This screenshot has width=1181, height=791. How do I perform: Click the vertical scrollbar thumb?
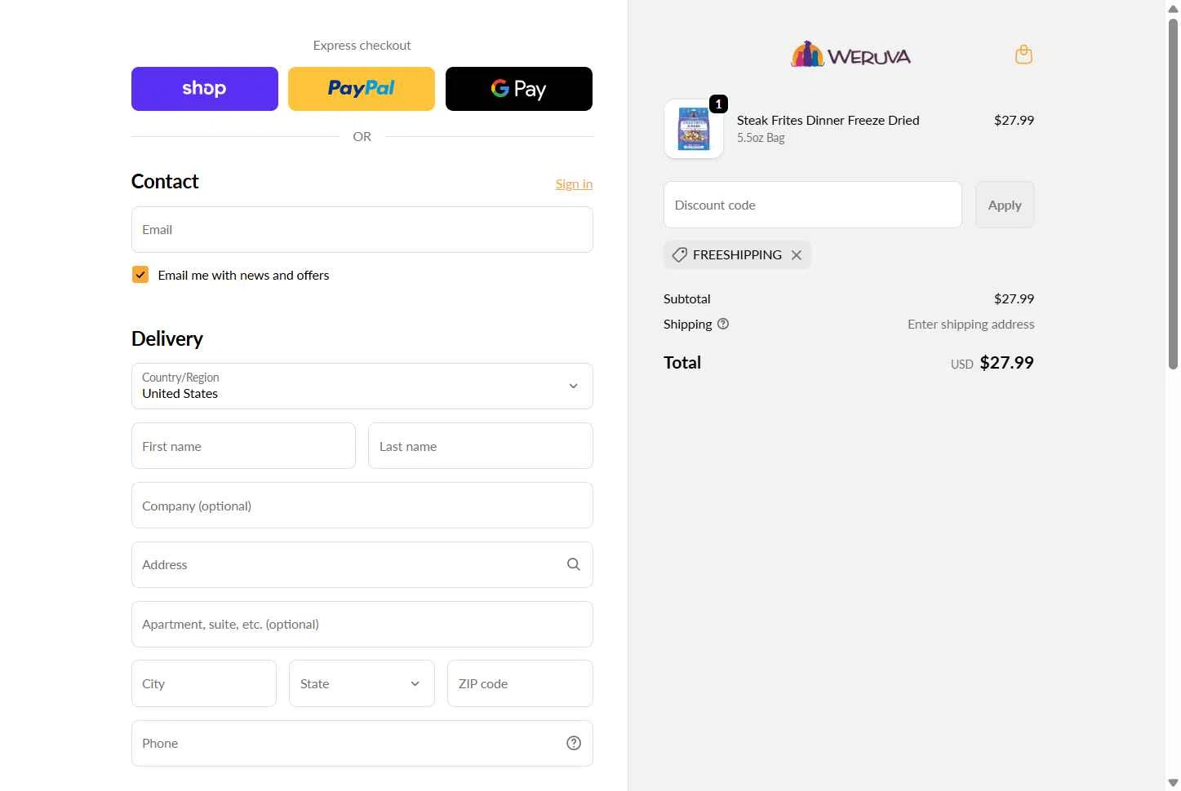click(1173, 193)
